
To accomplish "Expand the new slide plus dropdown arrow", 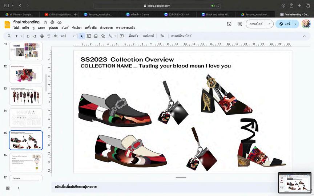I will pos(21,36).
